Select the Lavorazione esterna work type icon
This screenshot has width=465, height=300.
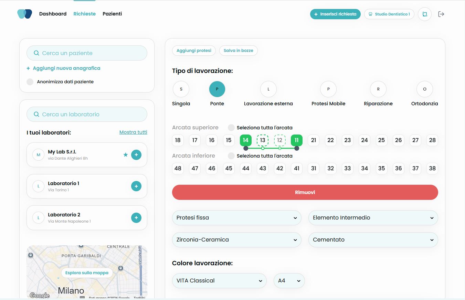[268, 89]
